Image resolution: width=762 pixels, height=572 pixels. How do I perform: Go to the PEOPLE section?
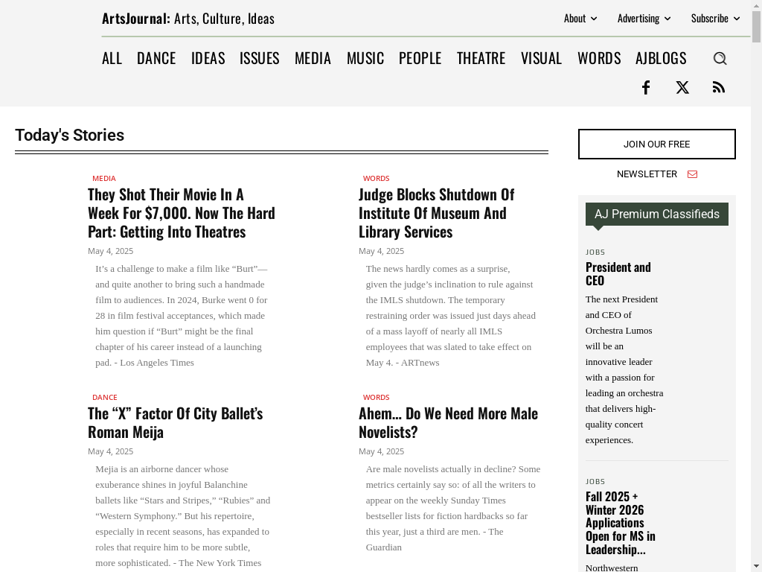click(x=420, y=58)
